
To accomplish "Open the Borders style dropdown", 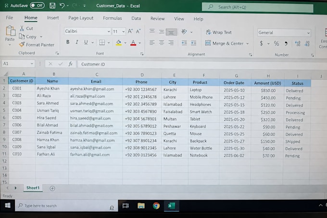I will click(109, 43).
